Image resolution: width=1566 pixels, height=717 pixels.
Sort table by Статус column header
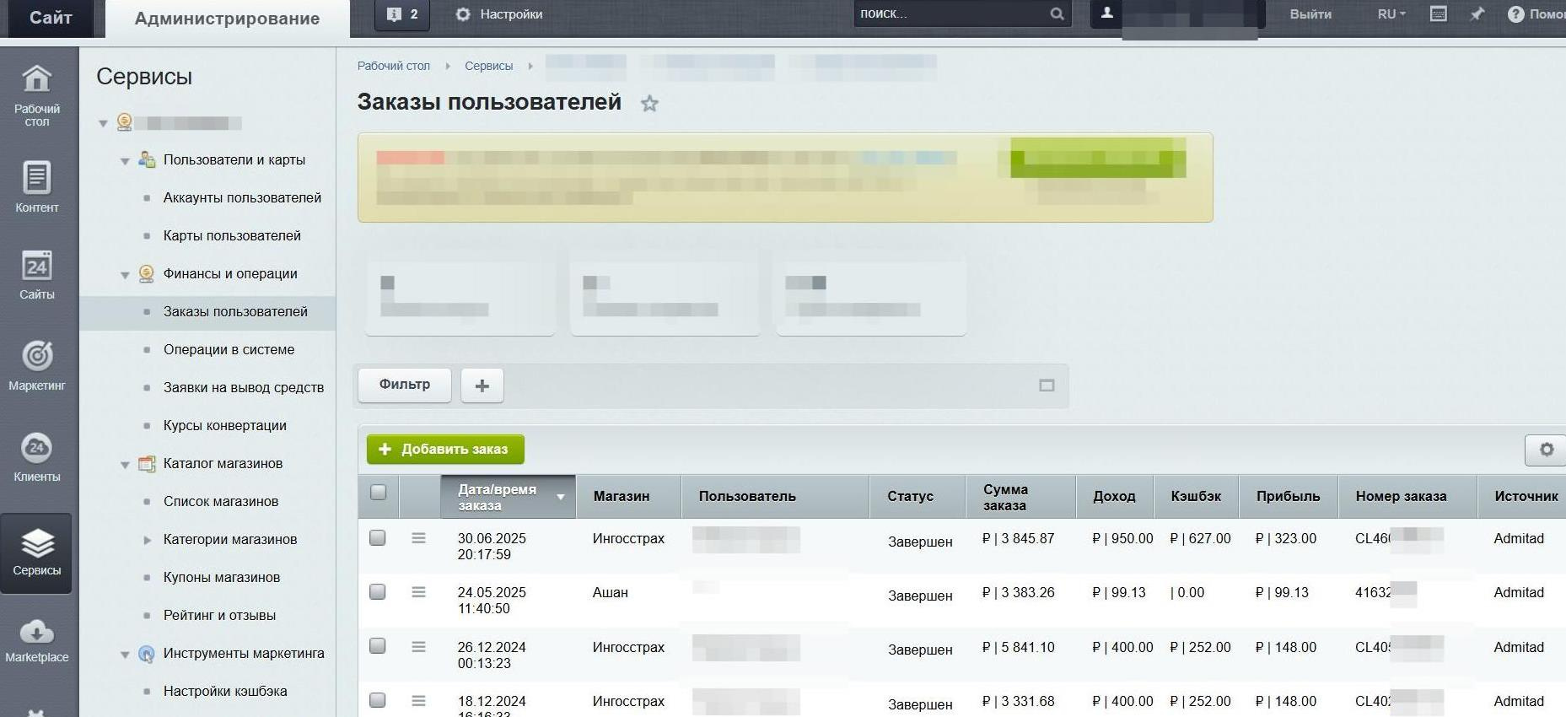pyautogui.click(x=917, y=497)
